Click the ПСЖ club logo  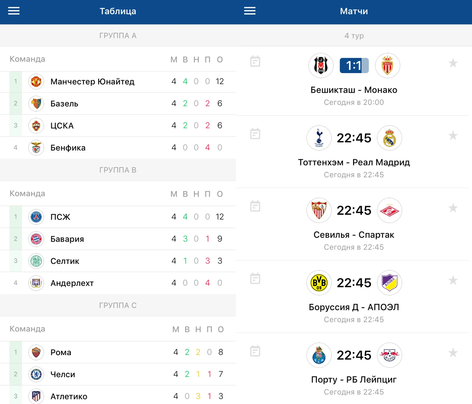click(36, 217)
